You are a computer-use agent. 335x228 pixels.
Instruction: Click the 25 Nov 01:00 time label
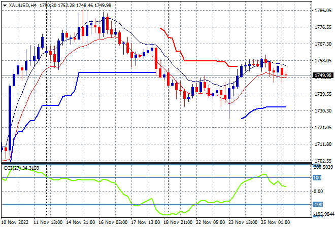pos(276,222)
